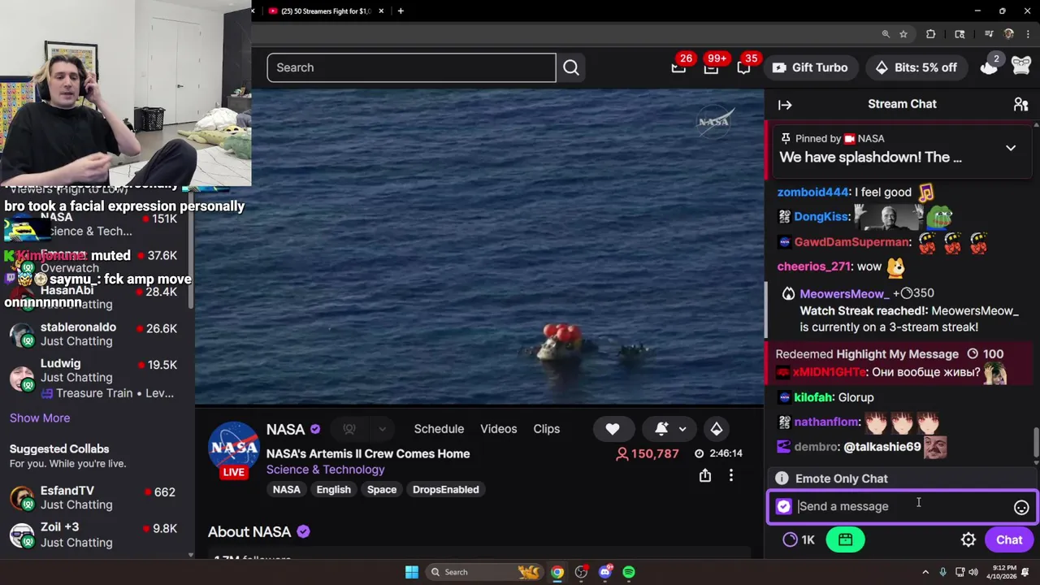The image size is (1040, 585).
Task: Open the Chrome three-dot menu
Action: click(1027, 34)
